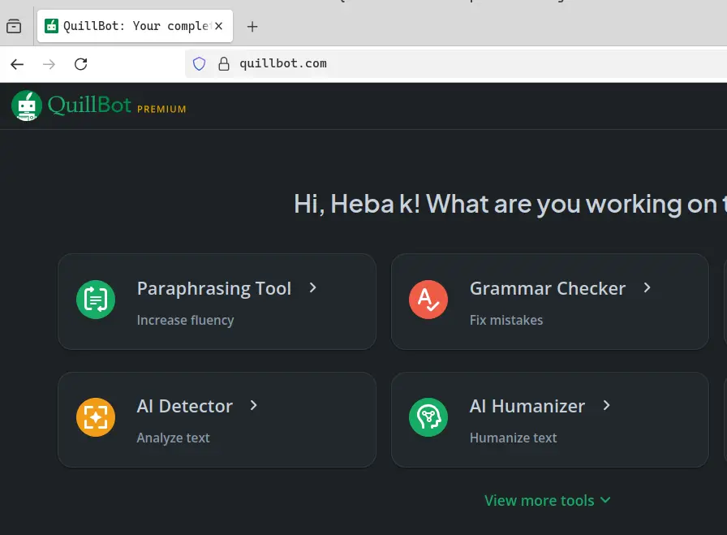
Task: Click chevron next to AI Humanizer
Action: (606, 406)
